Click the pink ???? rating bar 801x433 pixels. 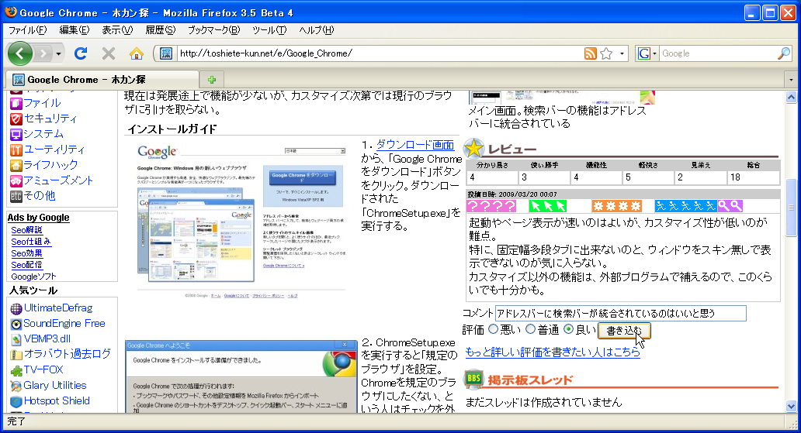tap(491, 206)
